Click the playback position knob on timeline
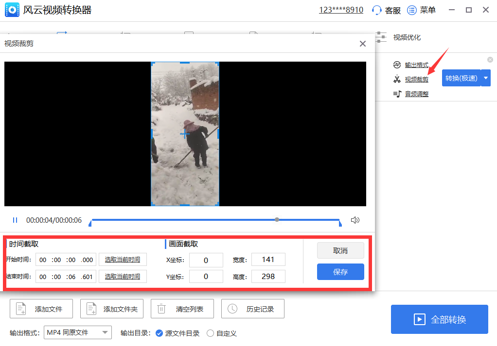The width and height of the screenshot is (497, 346). tap(277, 219)
